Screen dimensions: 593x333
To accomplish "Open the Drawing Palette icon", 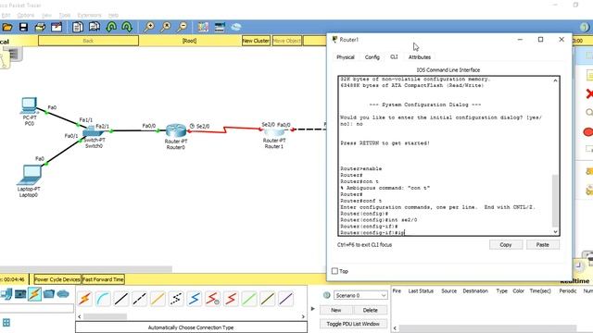I will [x=203, y=27].
